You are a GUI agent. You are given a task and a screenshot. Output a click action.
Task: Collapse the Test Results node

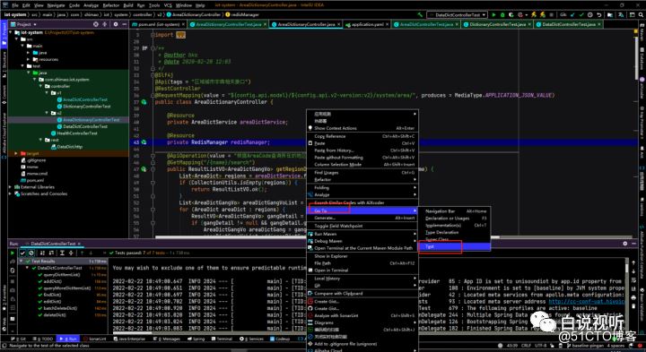pyautogui.click(x=22, y=262)
